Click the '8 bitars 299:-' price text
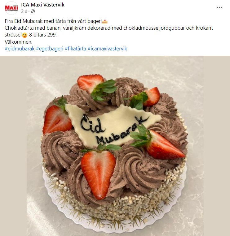230x236 pixels. [44, 35]
